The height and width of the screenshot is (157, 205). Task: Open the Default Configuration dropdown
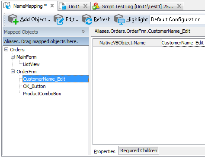pos(177,19)
